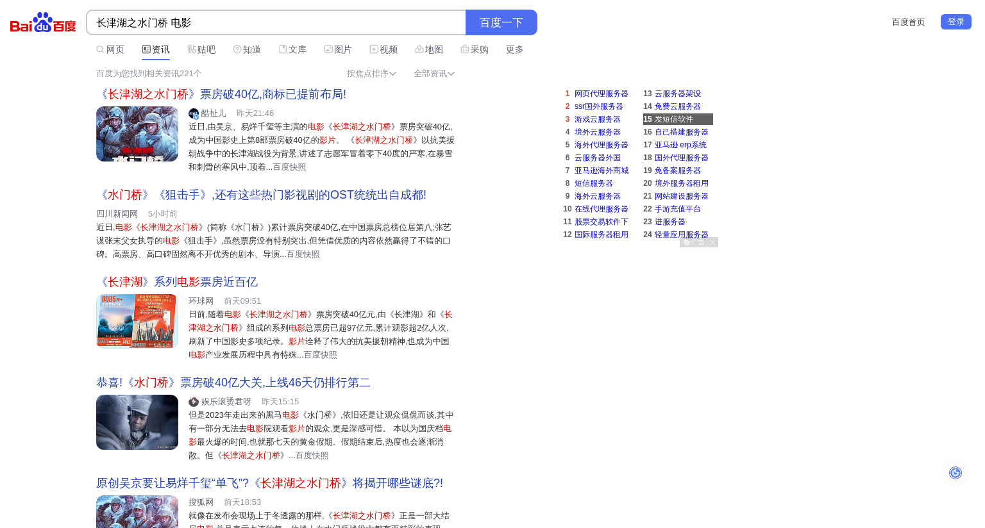Switch to the 贴吧 tab

tap(201, 49)
